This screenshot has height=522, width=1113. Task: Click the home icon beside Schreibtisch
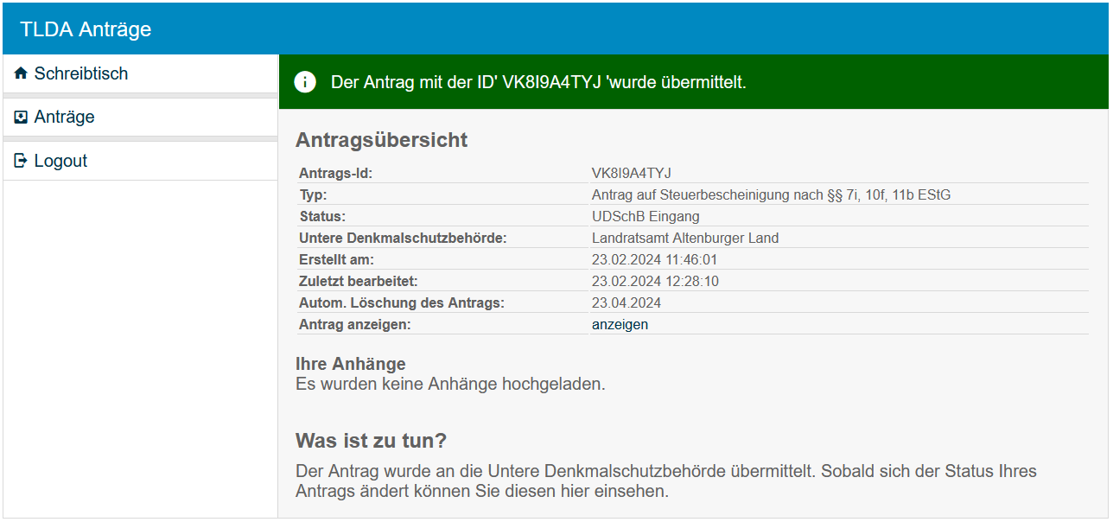pos(22,74)
